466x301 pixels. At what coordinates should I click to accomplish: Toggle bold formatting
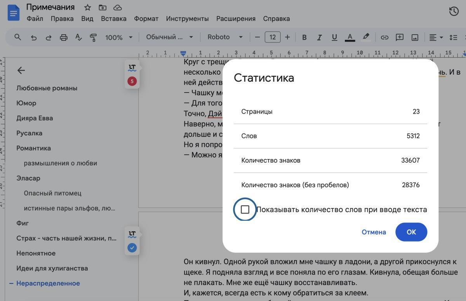(x=304, y=37)
